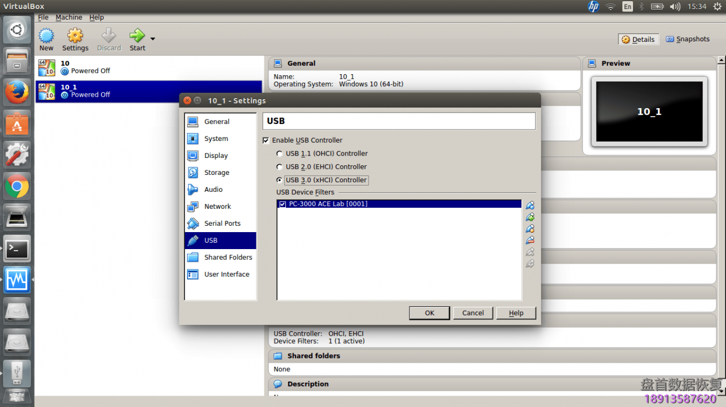Add a new empty USB filter
726x407 pixels.
[x=530, y=205]
